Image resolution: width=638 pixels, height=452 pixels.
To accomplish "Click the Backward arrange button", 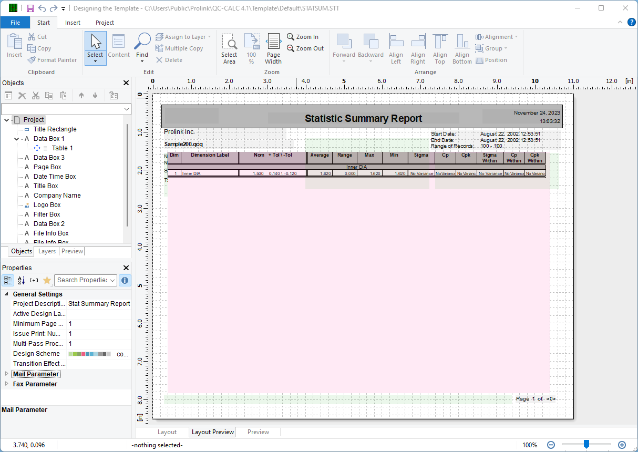I will click(x=371, y=48).
